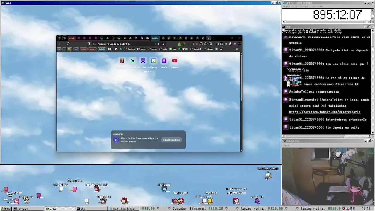Viewport: 375px width, 211px height.
Task: Open the StreamElements shortcut tile
Action: (x=143, y=61)
